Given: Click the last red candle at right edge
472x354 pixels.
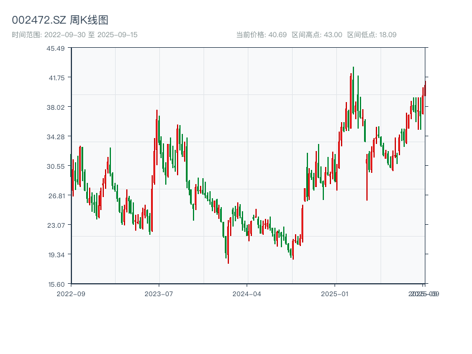Looking at the screenshot, I should click(x=425, y=88).
